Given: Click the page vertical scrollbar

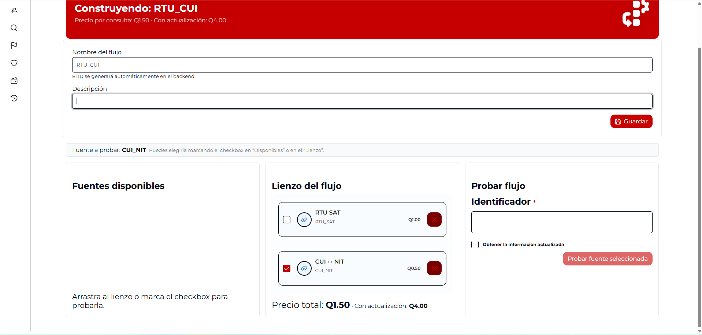Looking at the screenshot, I should tap(699, 183).
